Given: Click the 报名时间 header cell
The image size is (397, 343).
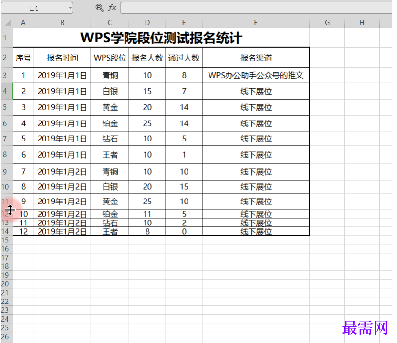Looking at the screenshot, I should pyautogui.click(x=62, y=58).
